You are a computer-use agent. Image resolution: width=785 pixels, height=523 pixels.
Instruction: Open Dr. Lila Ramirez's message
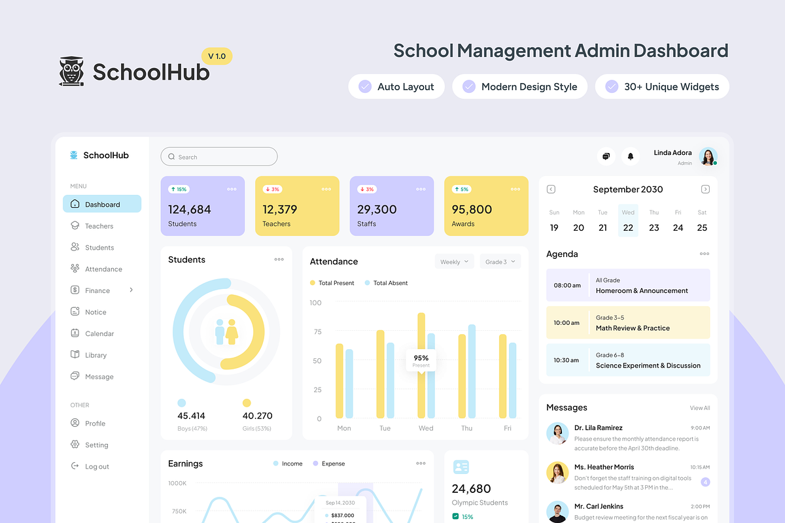tap(628, 437)
